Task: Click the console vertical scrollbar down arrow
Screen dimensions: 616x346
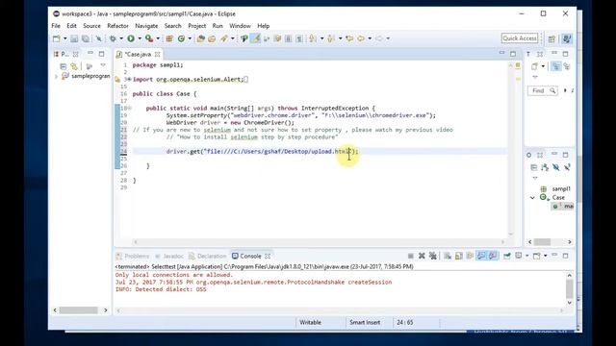Action: tap(569, 303)
